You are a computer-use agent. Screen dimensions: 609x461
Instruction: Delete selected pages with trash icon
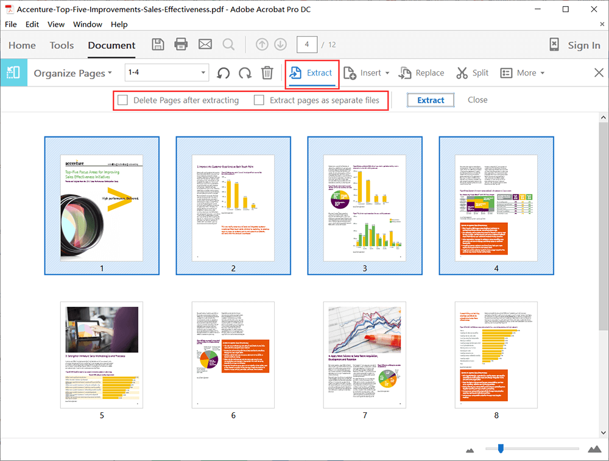tap(267, 73)
